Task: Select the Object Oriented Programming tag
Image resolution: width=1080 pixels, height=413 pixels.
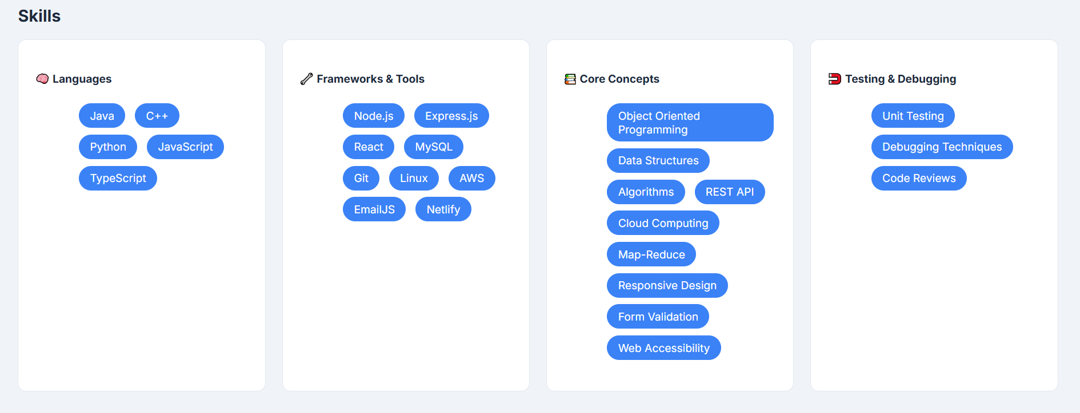Action: (690, 123)
